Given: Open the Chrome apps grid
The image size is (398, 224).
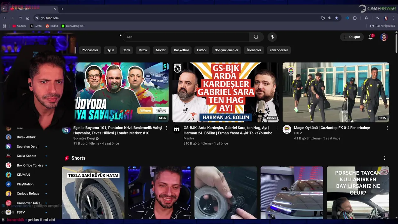Looking at the screenshot, I should (4, 26).
